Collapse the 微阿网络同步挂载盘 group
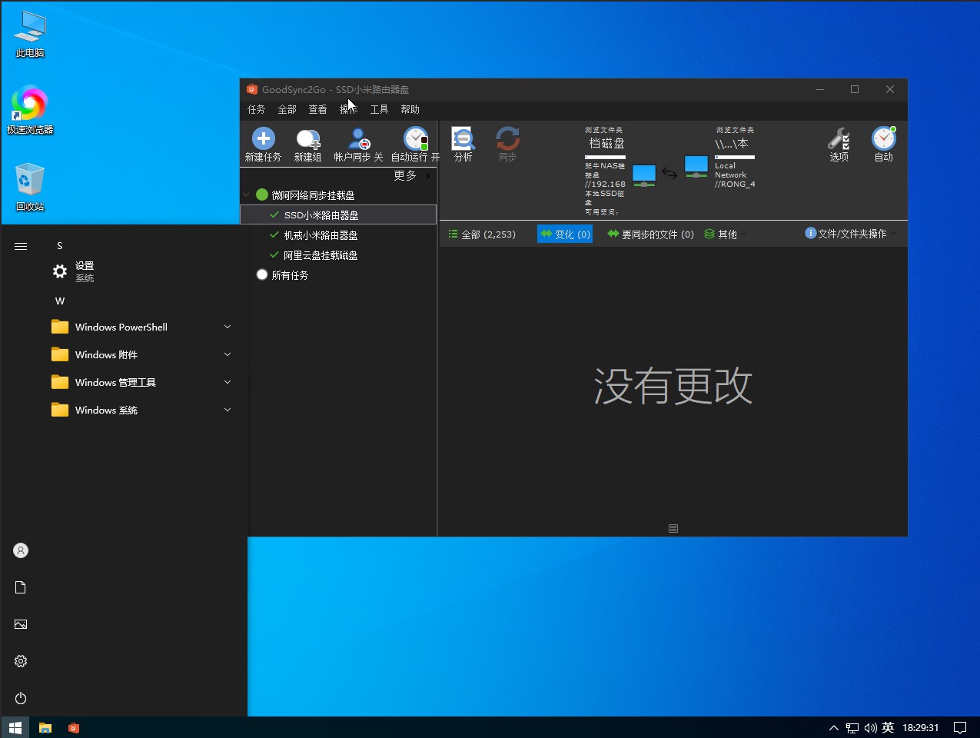The image size is (980, 738). pyautogui.click(x=246, y=194)
